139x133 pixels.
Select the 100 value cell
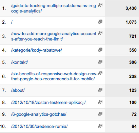(x=133, y=102)
